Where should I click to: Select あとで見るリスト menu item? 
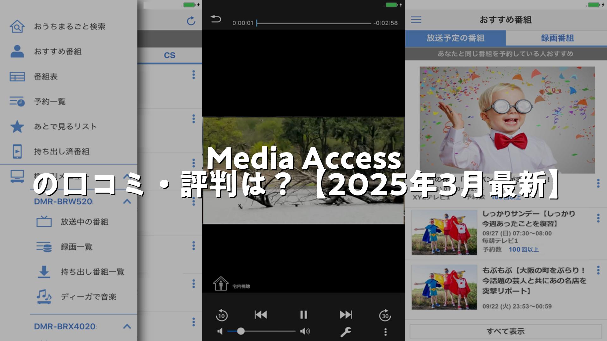(x=65, y=126)
